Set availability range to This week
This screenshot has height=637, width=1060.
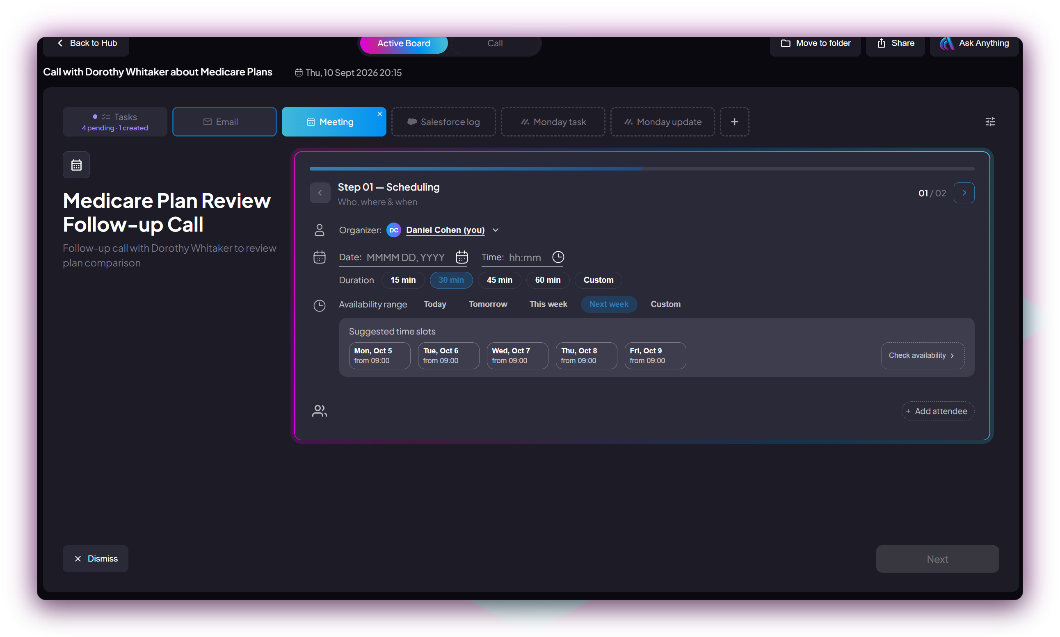(x=548, y=304)
